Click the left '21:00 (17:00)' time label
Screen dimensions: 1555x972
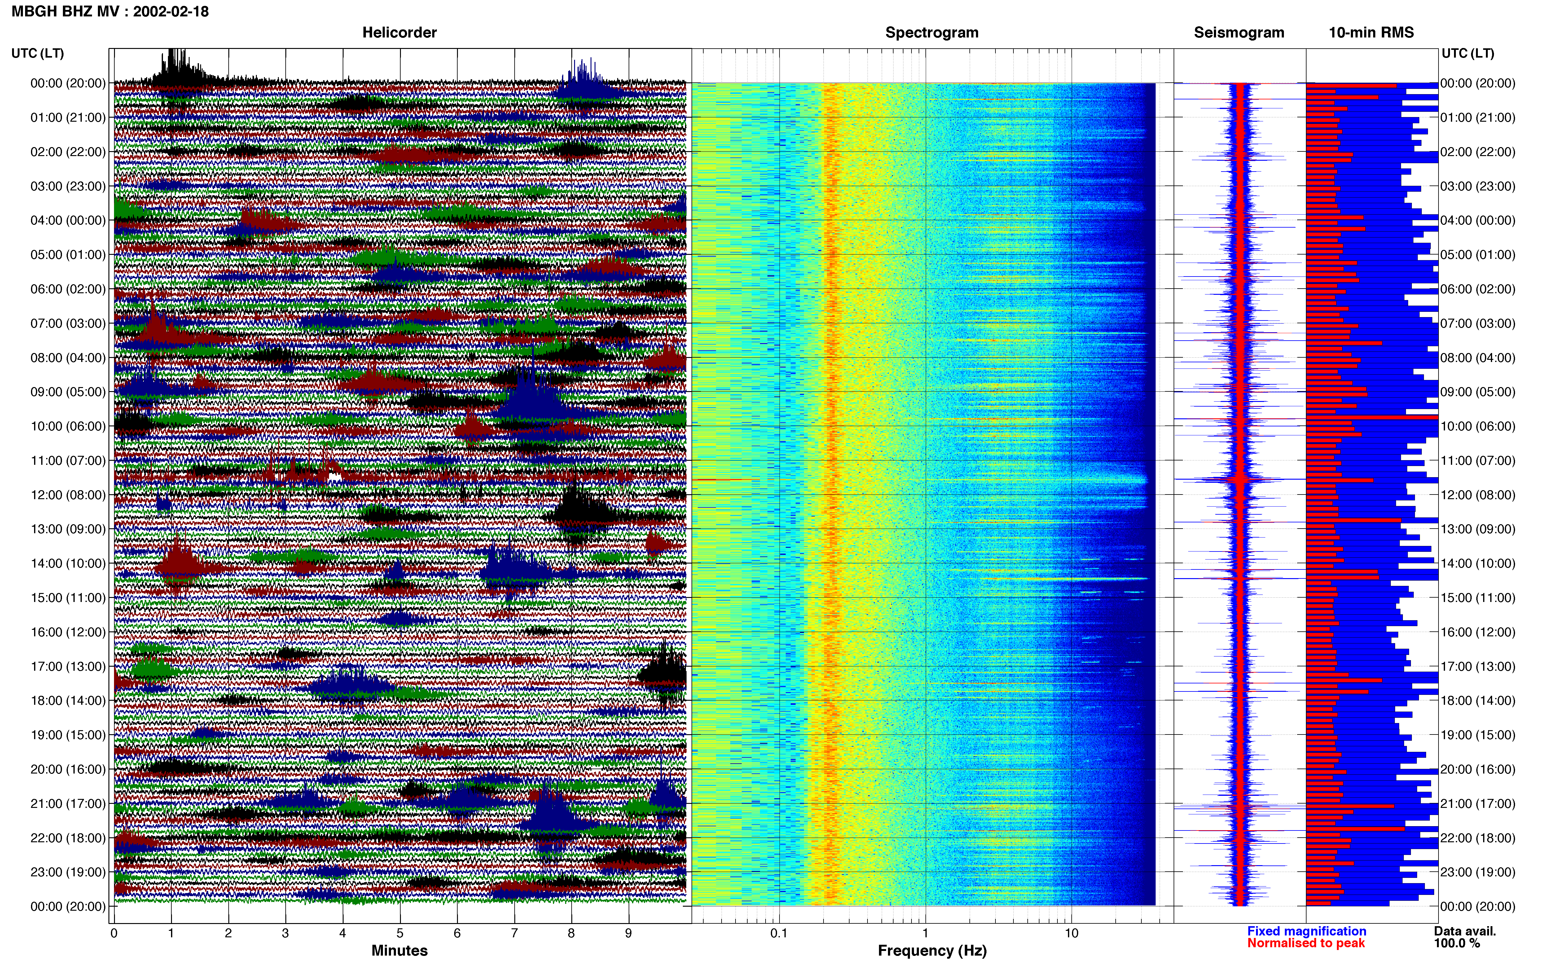[68, 803]
